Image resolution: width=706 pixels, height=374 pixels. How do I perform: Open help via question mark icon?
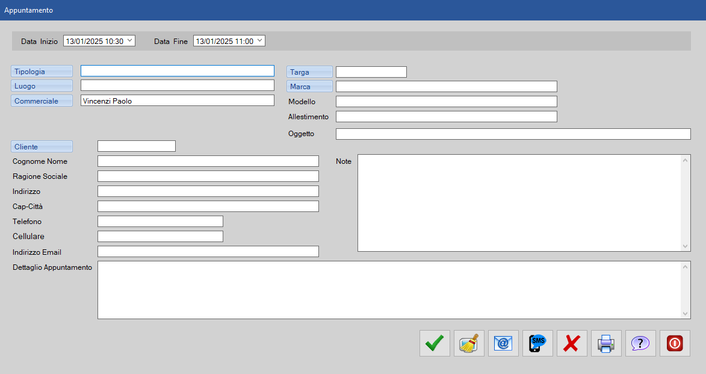click(640, 343)
